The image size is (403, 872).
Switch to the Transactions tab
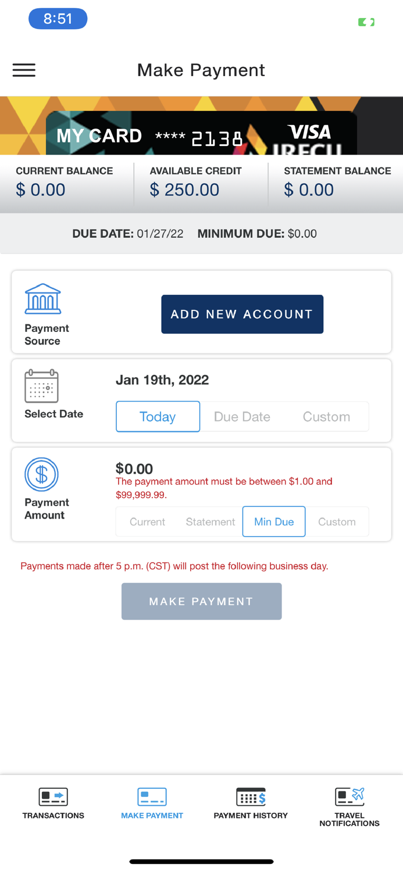coord(53,805)
